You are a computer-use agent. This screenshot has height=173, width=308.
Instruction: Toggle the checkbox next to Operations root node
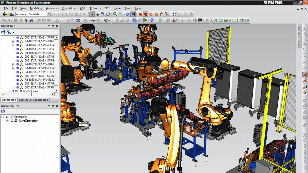click(7, 117)
